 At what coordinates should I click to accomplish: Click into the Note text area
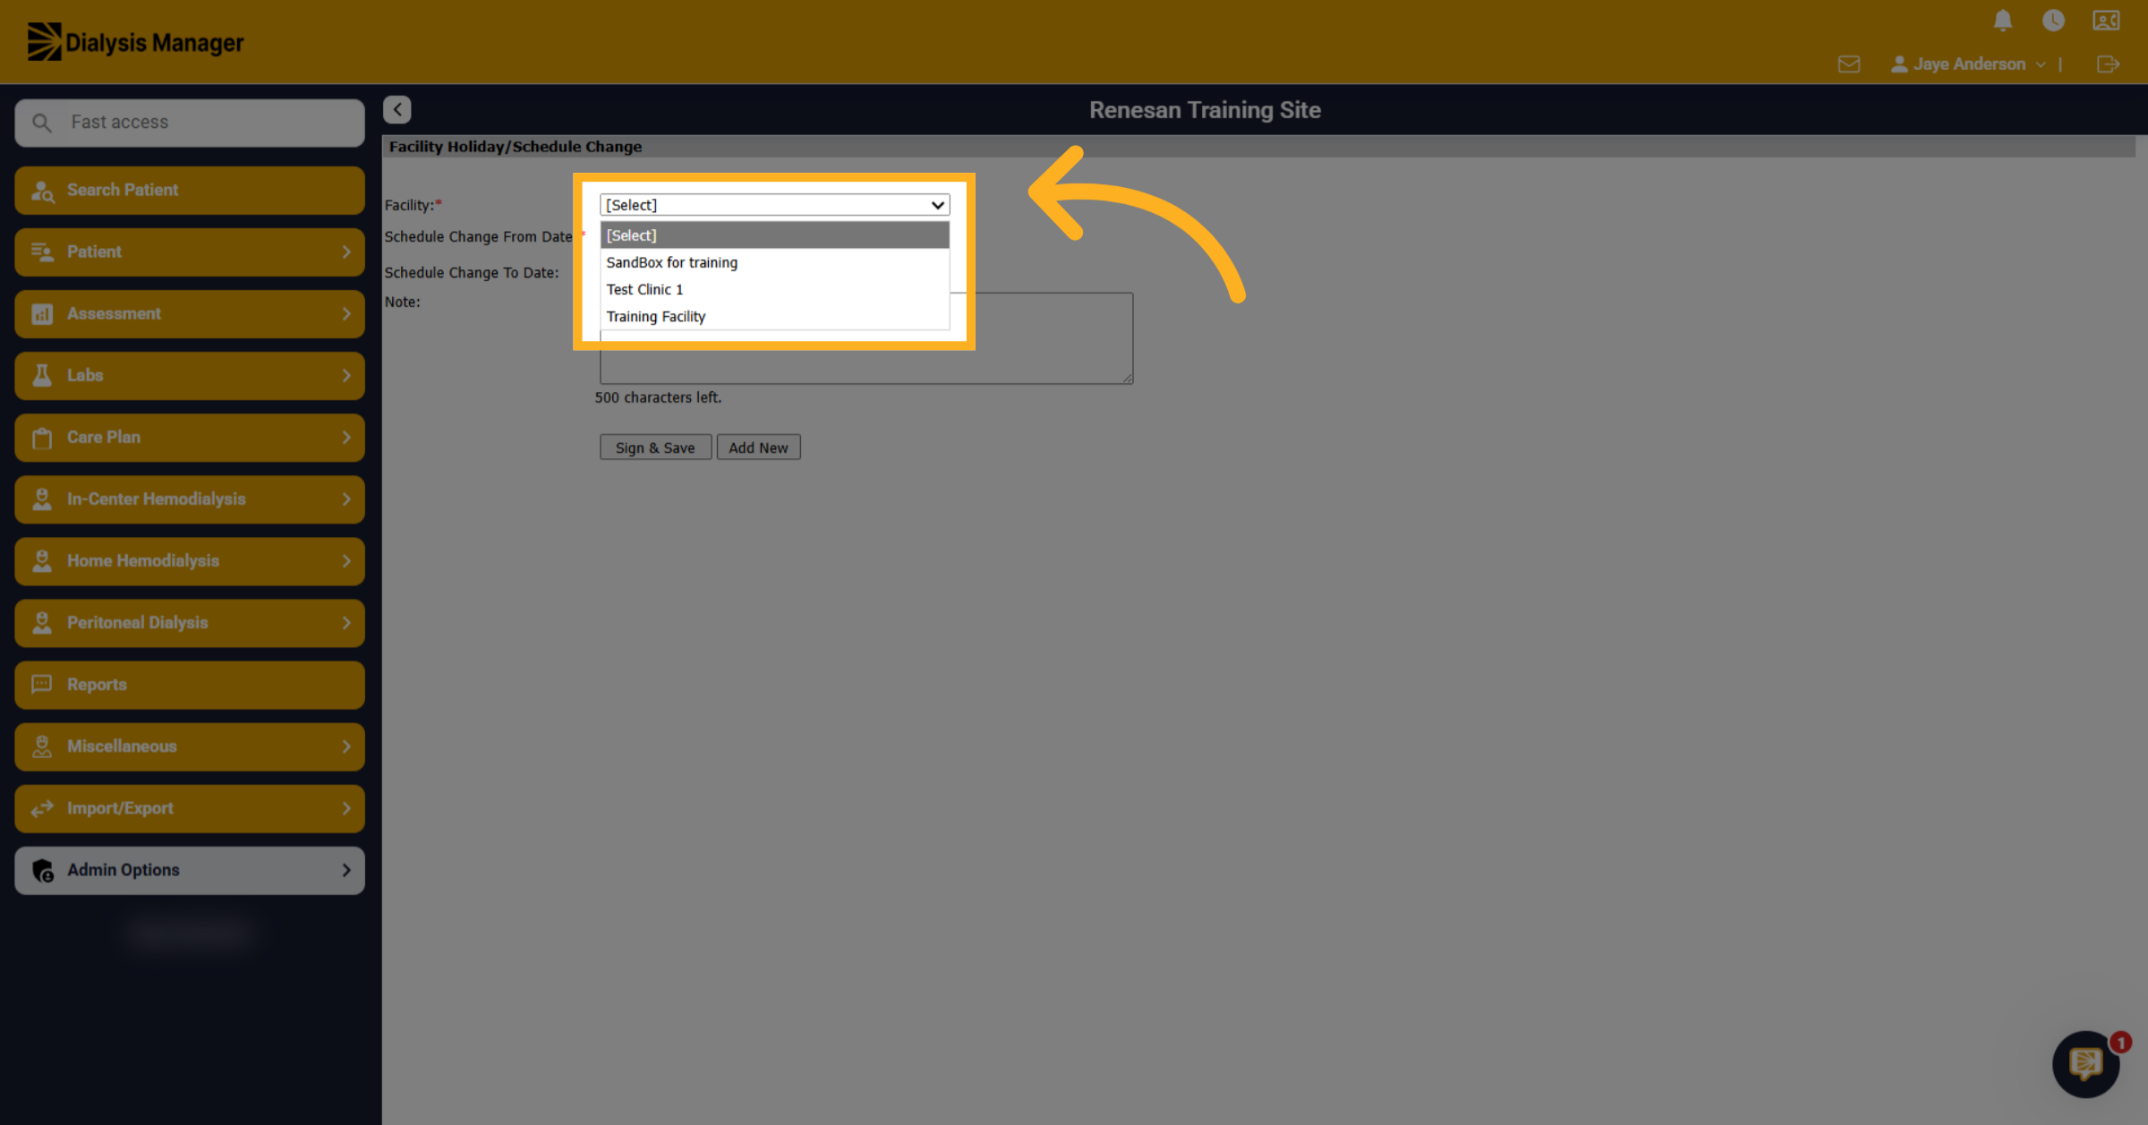[x=866, y=338]
